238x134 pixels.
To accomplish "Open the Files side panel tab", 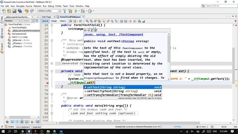I will click(2, 20).
